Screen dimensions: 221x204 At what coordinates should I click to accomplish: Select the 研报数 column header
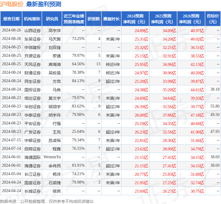(94, 19)
